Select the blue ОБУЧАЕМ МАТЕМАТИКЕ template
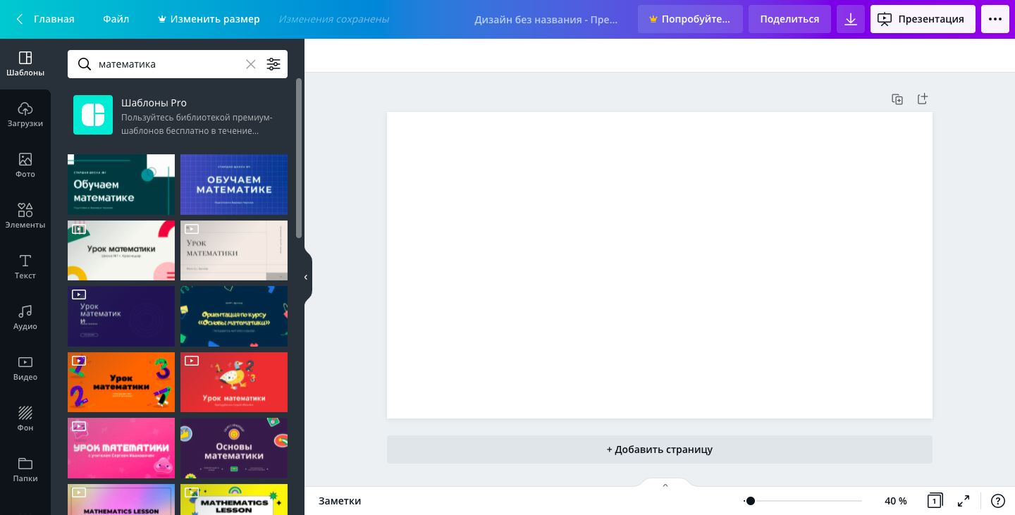This screenshot has width=1015, height=515. pos(234,185)
